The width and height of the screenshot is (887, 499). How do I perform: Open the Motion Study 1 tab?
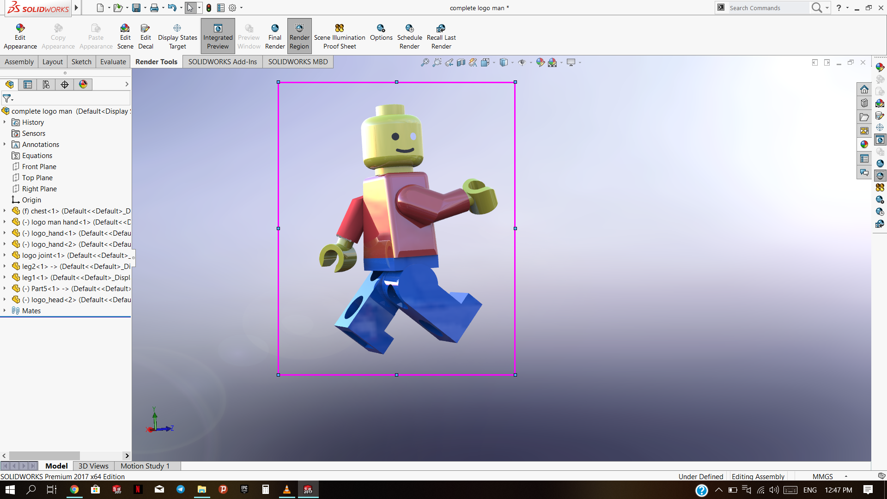pos(145,466)
